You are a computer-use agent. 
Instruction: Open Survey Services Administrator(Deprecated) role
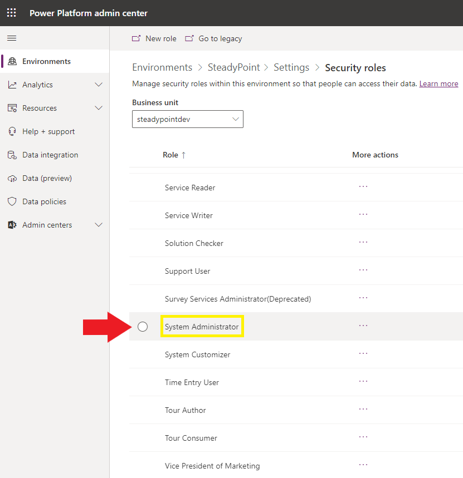coord(238,299)
